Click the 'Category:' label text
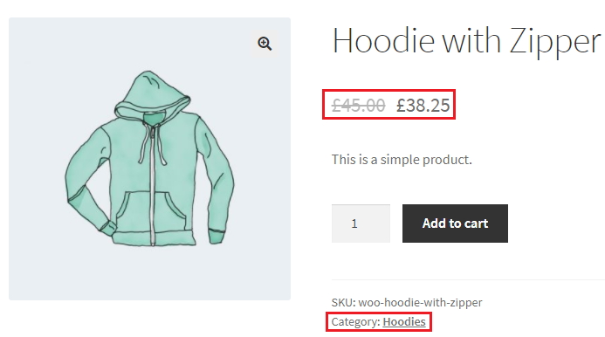605x337 pixels. tap(355, 321)
